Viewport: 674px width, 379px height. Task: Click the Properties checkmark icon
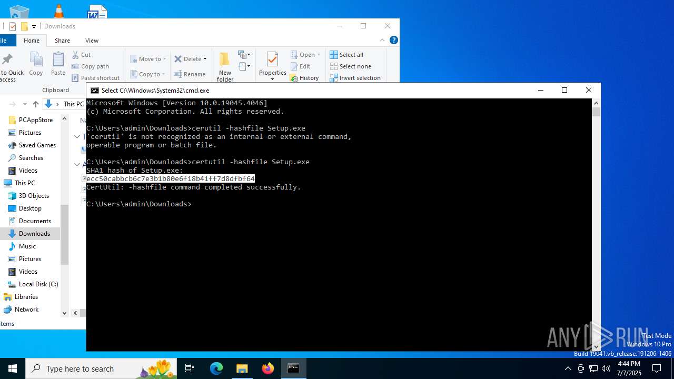tap(272, 59)
